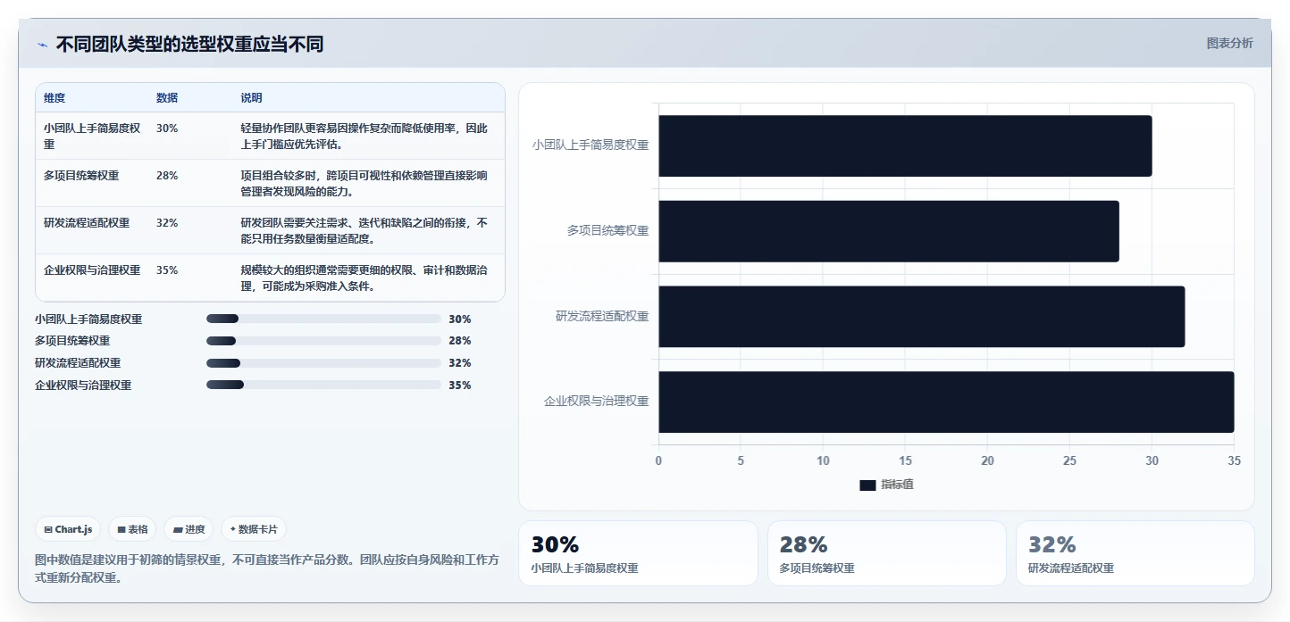Click description starting 研发团队需要关注需求
The height and width of the screenshot is (622, 1290).
coord(364,230)
